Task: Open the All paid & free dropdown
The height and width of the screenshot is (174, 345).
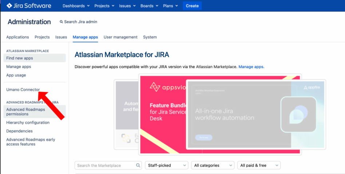Action: coord(259,165)
